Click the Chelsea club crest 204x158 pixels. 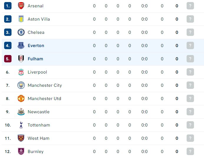tap(21, 32)
